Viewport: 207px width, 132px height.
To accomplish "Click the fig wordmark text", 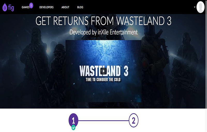I will (11, 8).
